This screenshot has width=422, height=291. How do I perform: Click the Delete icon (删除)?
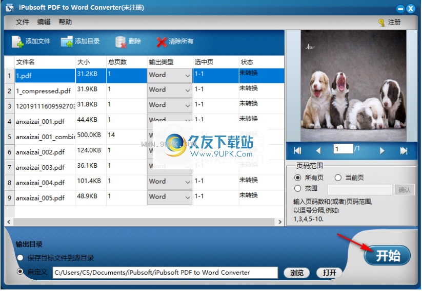pos(120,42)
